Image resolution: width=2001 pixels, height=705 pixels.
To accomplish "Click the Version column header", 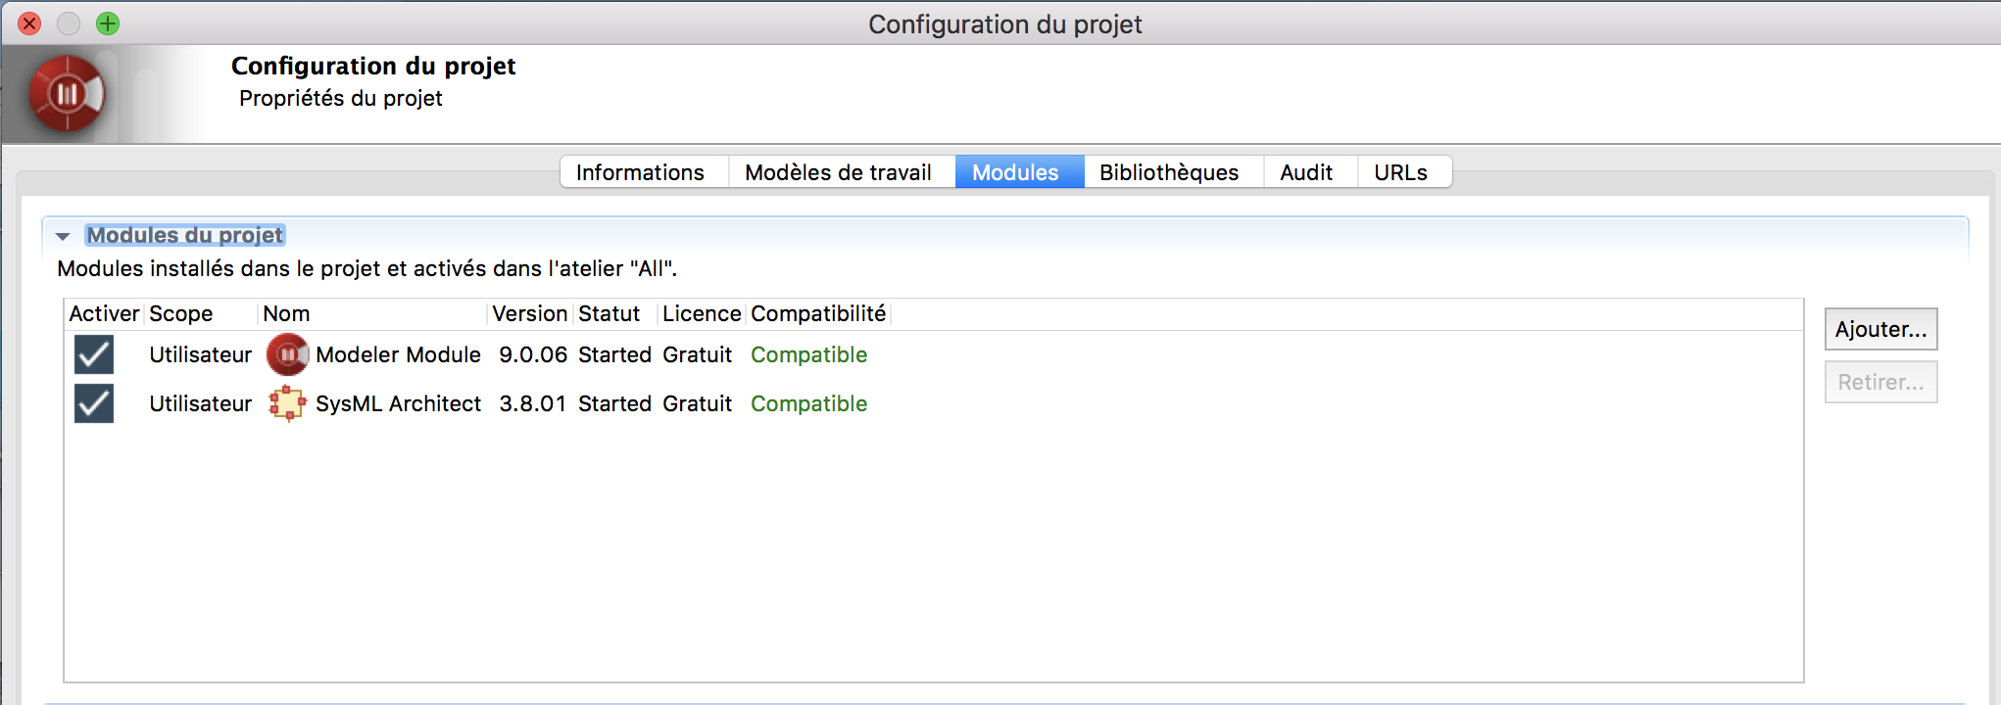I will (x=529, y=313).
